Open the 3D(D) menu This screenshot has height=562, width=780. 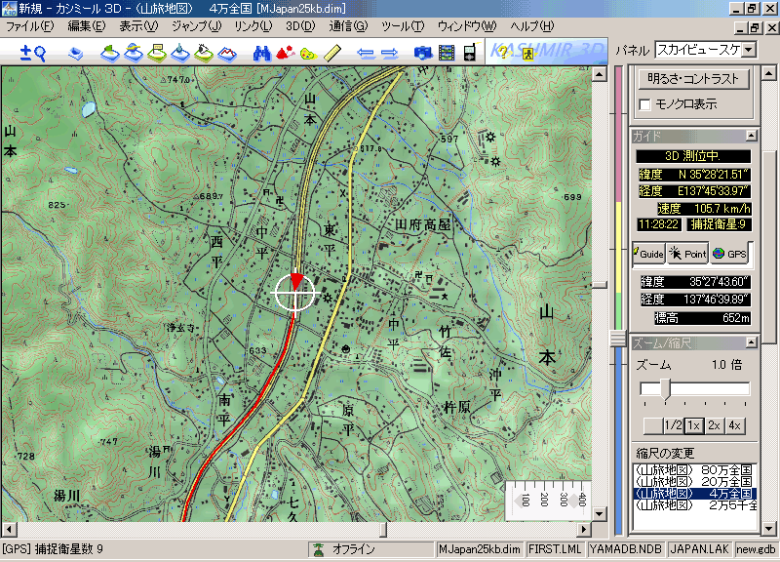point(300,26)
